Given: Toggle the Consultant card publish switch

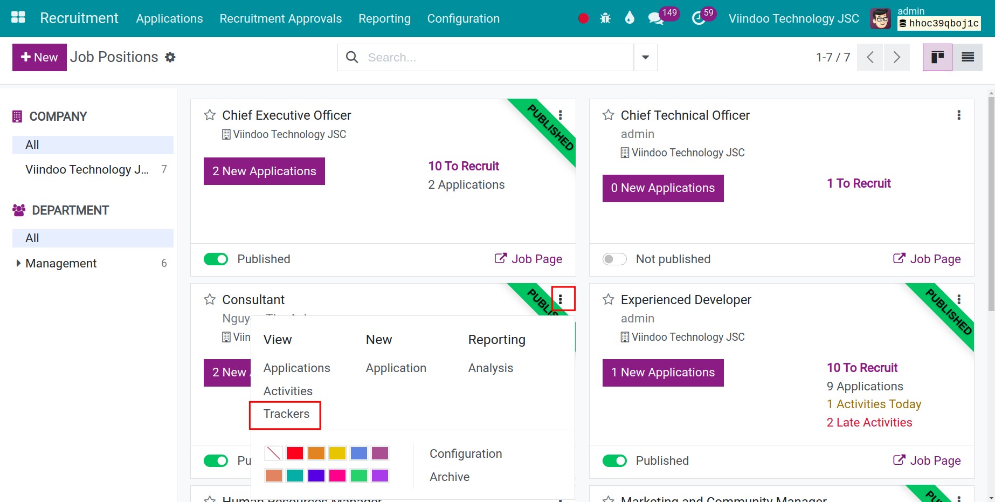Looking at the screenshot, I should [216, 461].
